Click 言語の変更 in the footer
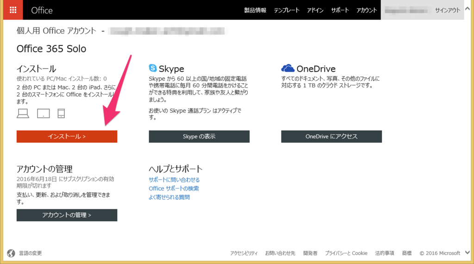 (31, 253)
